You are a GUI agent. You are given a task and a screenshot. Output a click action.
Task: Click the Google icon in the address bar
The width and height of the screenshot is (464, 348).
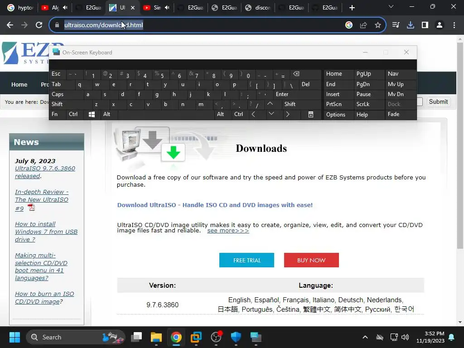pos(349,25)
